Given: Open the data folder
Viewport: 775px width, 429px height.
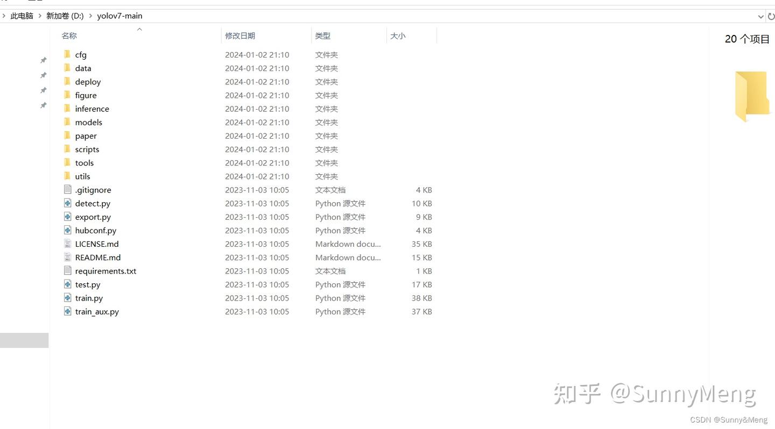Looking at the screenshot, I should point(82,68).
